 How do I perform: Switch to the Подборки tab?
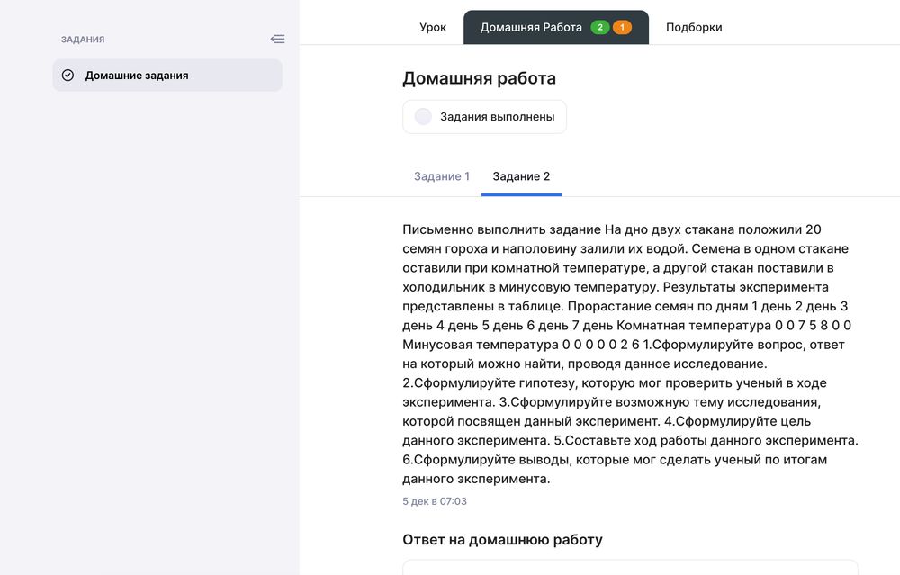pyautogui.click(x=694, y=28)
